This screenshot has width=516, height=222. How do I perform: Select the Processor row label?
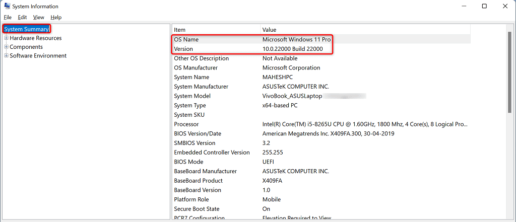pyautogui.click(x=186, y=124)
